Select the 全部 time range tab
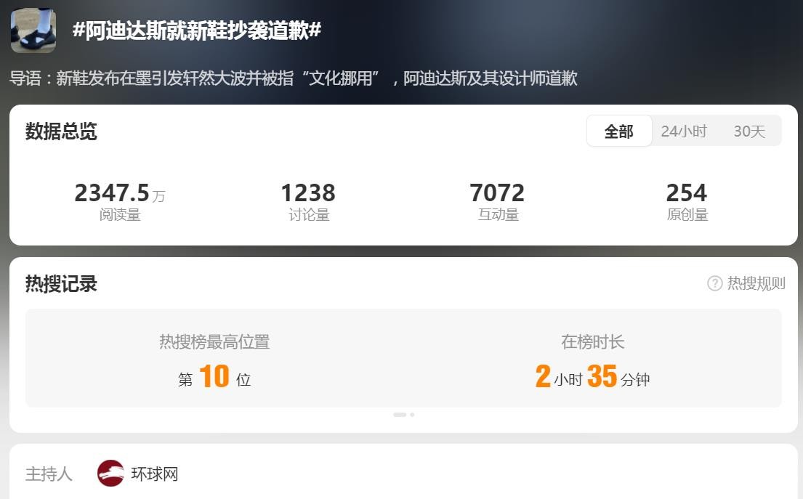The height and width of the screenshot is (499, 803). [x=618, y=131]
